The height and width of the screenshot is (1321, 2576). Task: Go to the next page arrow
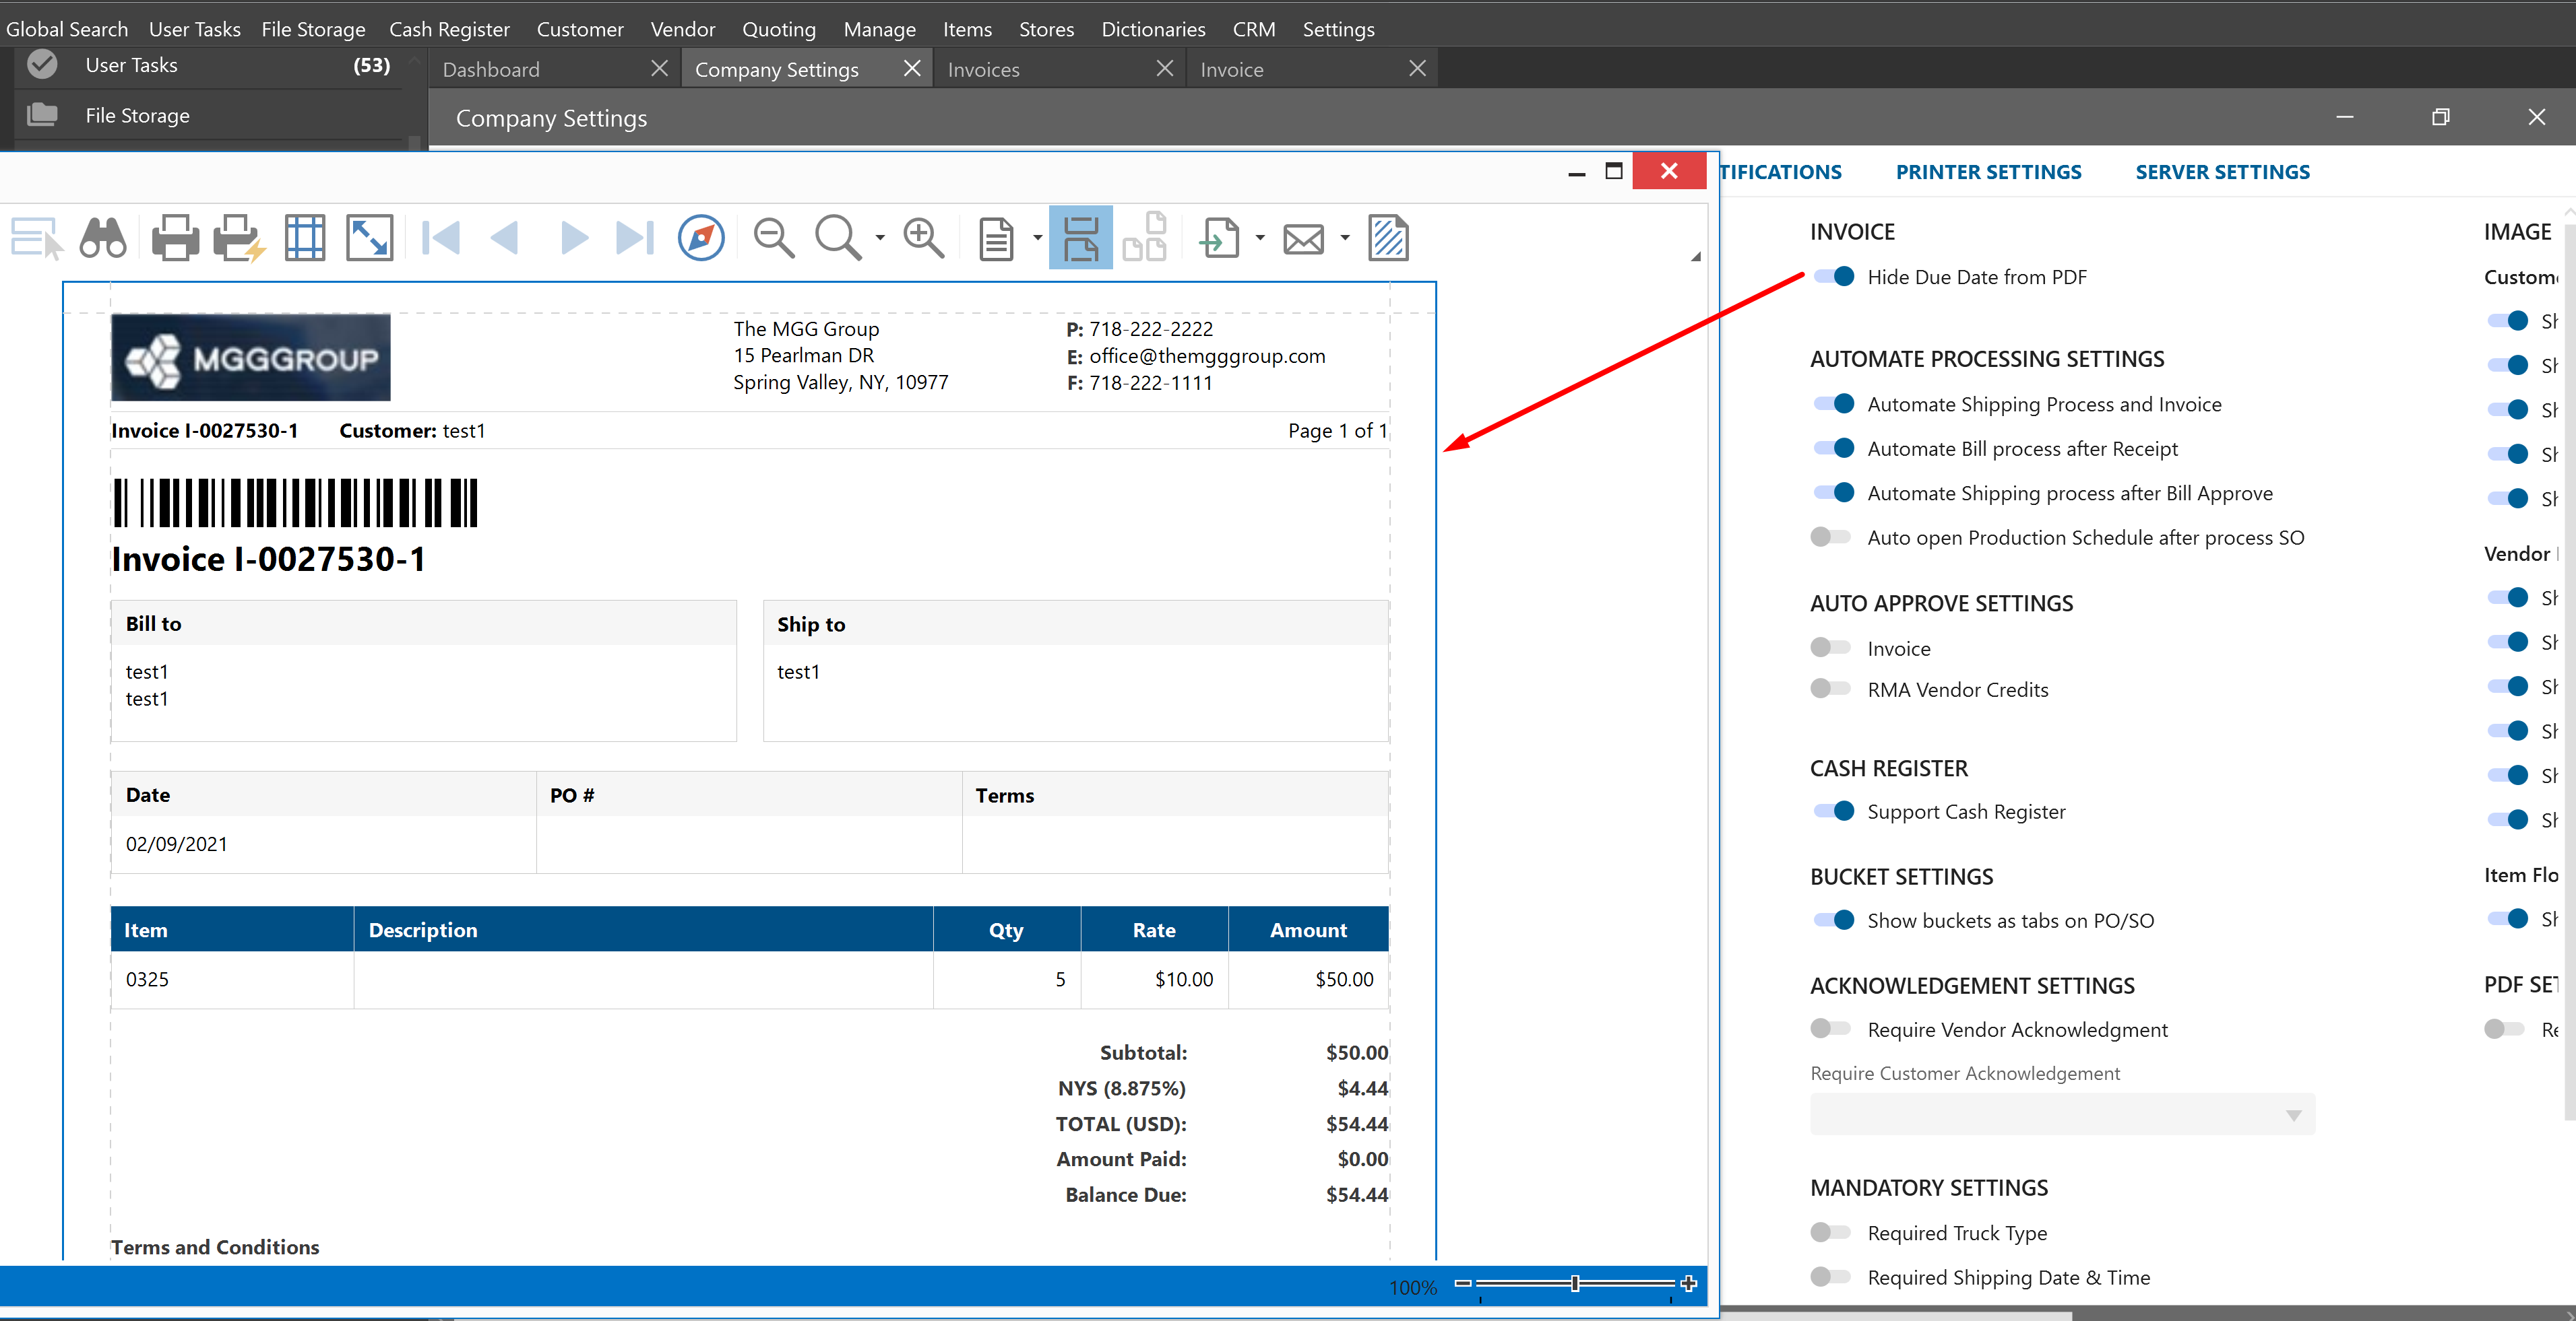(x=574, y=238)
